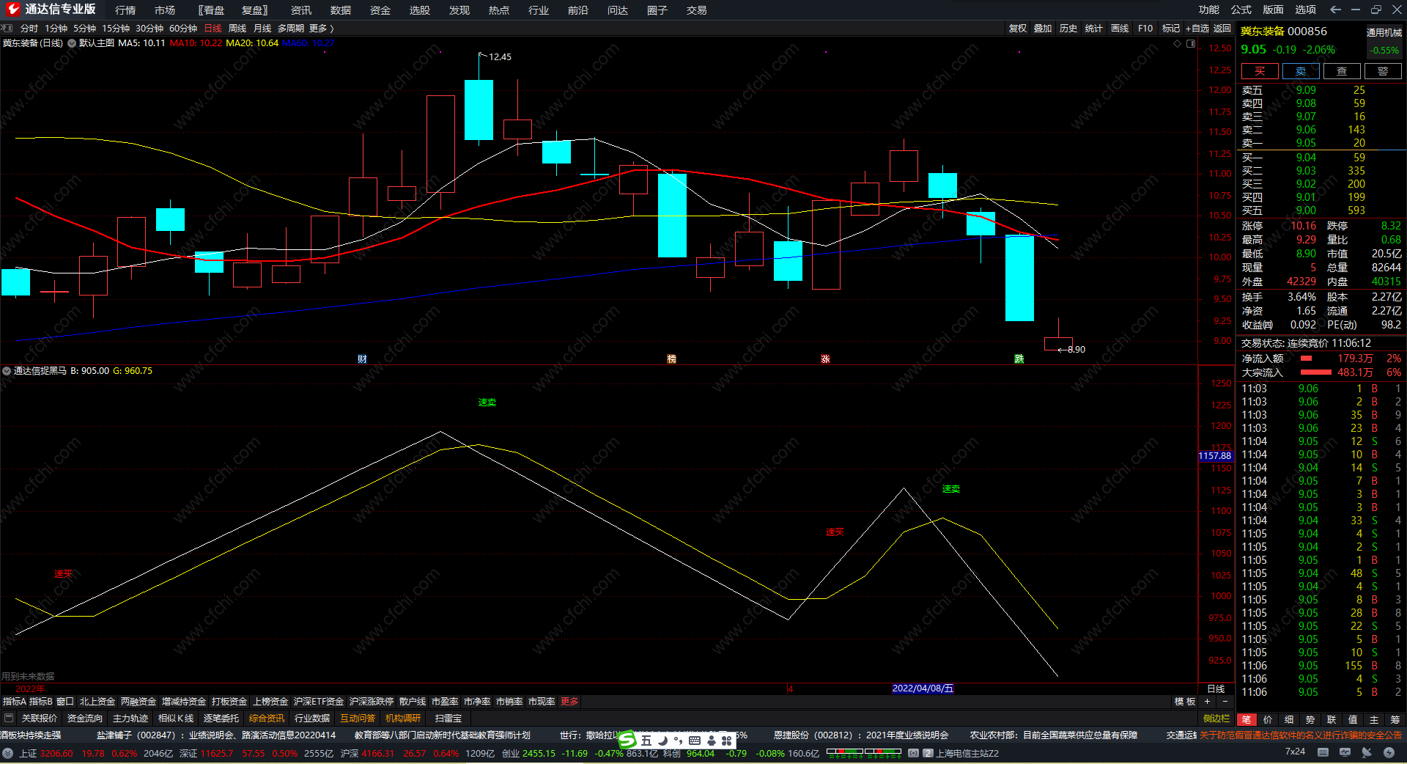
Task: Expand the 选项 options menu
Action: coord(1306,10)
